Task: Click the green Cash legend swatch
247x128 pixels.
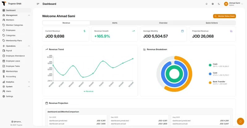Action: coord(210,65)
